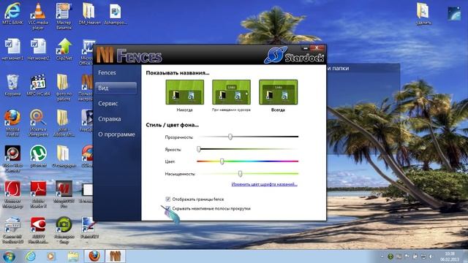Screen dimensions: 468x263
Task: Open the ABBYY FineReader desktop shortcut
Action: pyautogui.click(x=38, y=230)
